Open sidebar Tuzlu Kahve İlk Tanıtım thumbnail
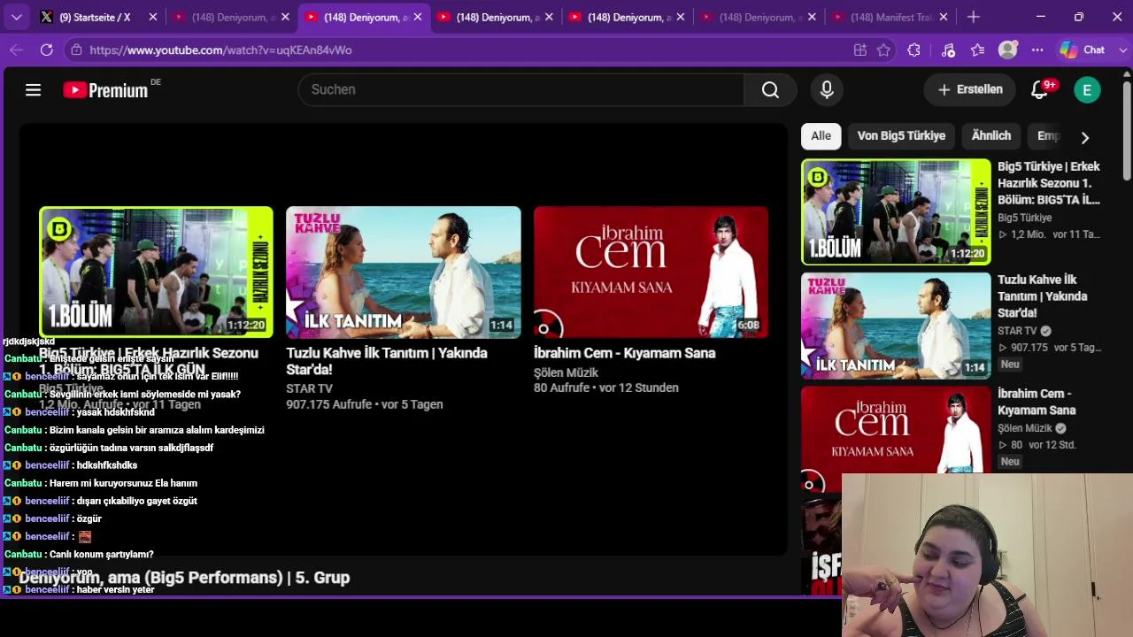 [x=896, y=325]
